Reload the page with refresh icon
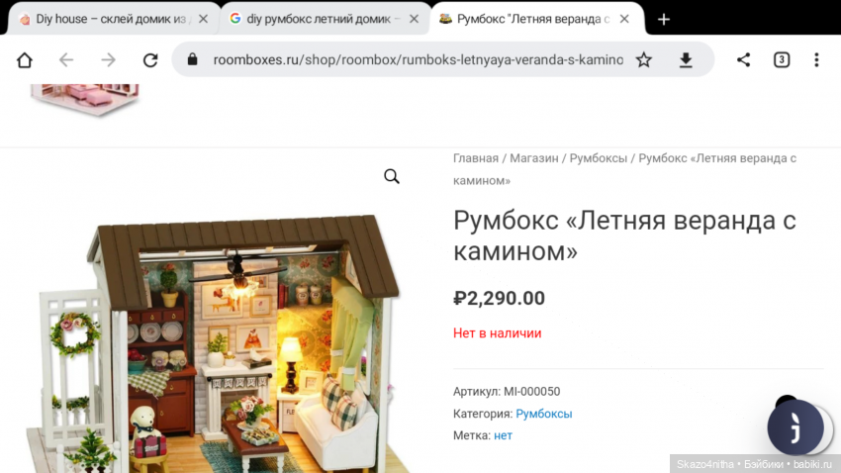Viewport: 841px width, 473px height. coord(150,60)
